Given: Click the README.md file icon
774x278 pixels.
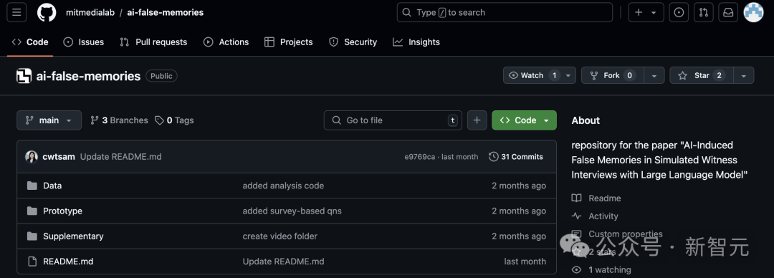Looking at the screenshot, I should point(32,262).
